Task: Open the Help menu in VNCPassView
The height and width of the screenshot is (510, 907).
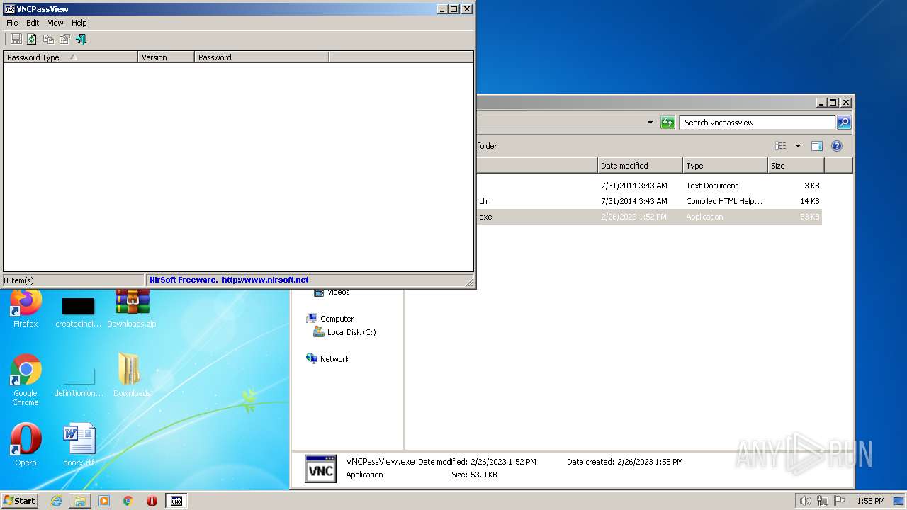Action: coord(79,23)
